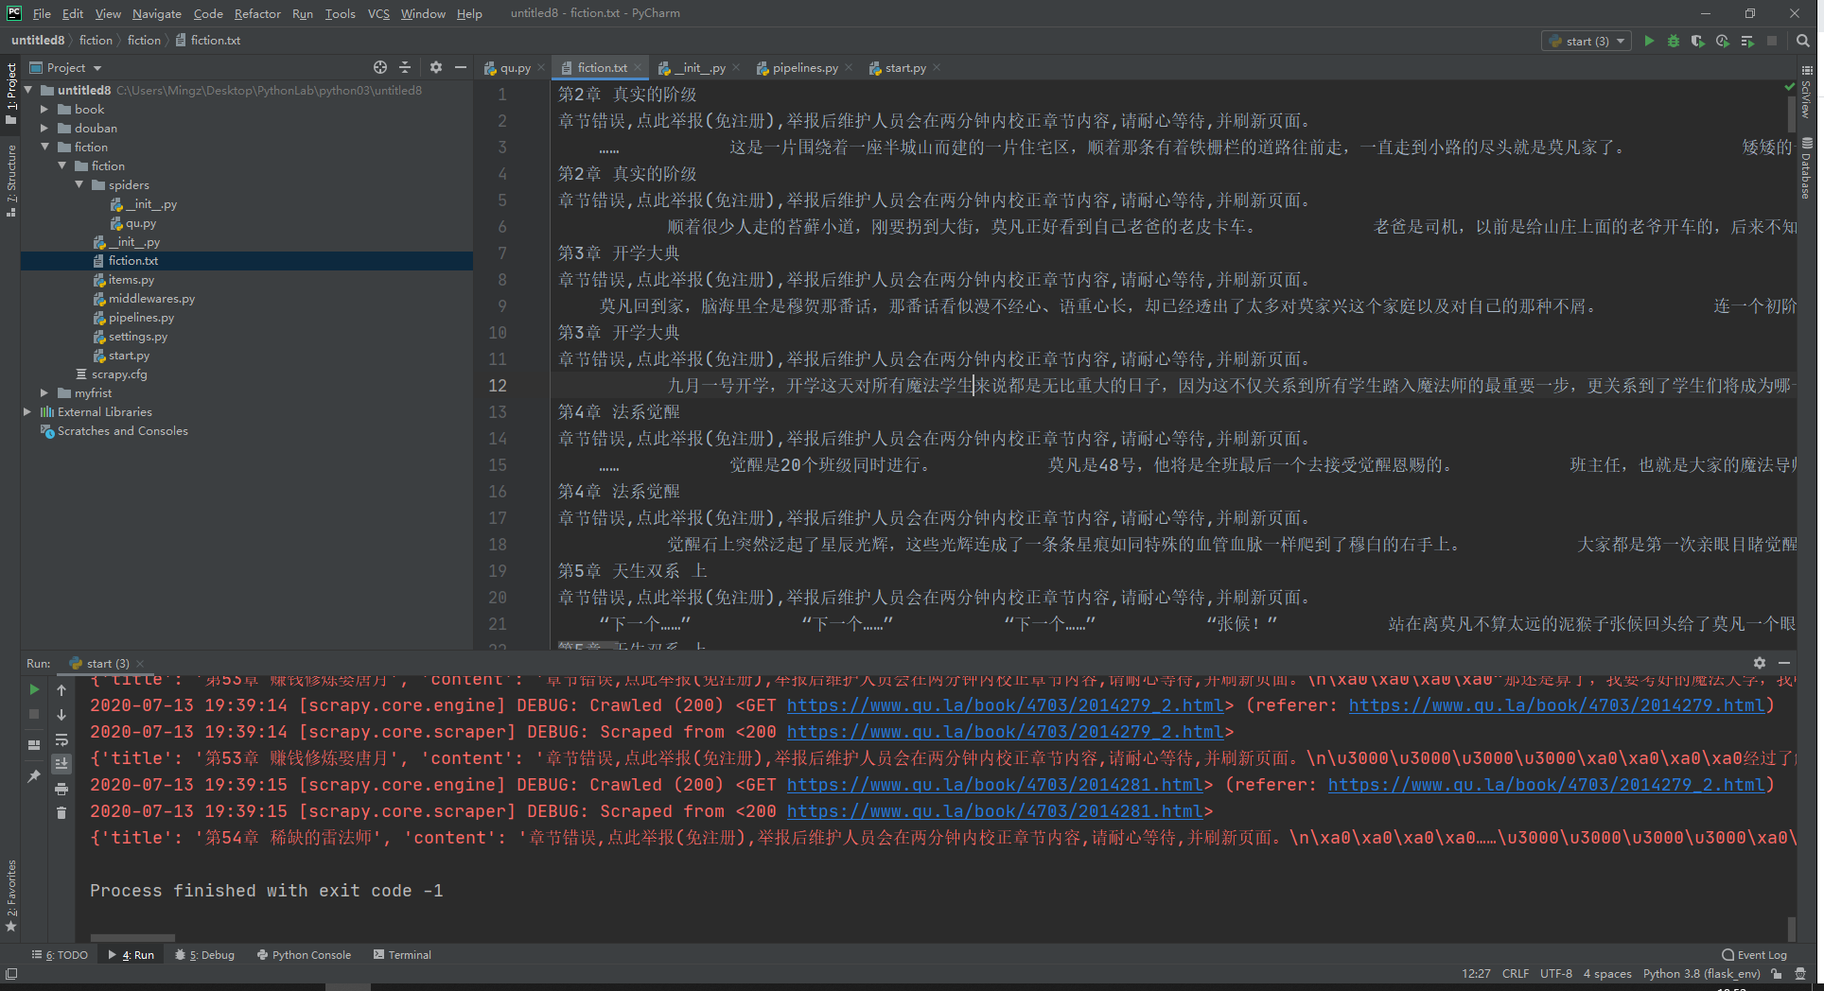Change Python 3.8 (flask_env) interpreter
This screenshot has height=991, width=1824.
pos(1701,974)
